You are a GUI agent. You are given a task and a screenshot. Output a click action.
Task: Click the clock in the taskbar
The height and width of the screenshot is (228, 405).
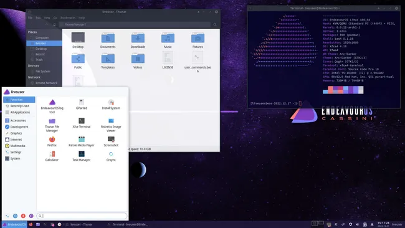(383, 224)
